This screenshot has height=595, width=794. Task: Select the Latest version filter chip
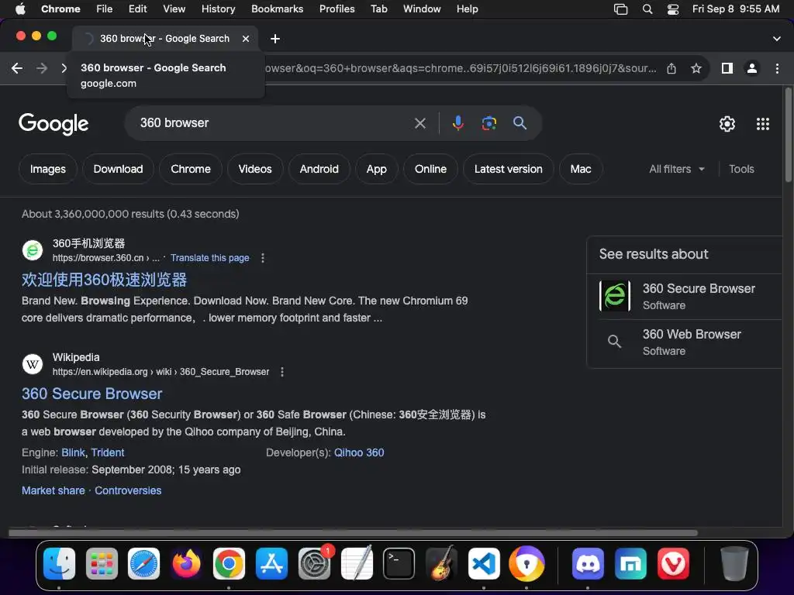click(x=509, y=169)
